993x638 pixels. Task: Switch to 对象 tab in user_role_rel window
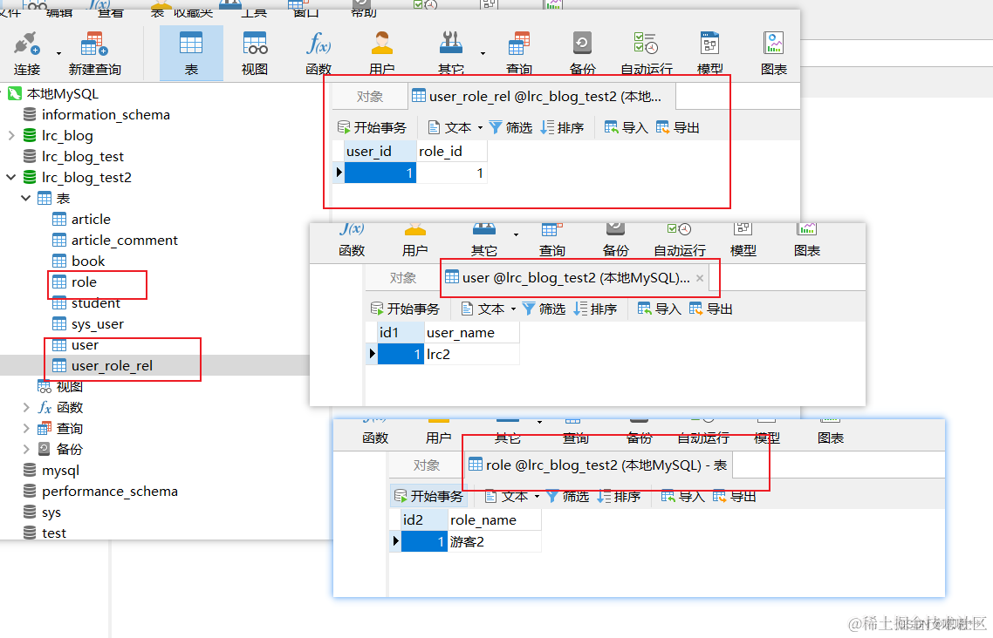tap(370, 96)
